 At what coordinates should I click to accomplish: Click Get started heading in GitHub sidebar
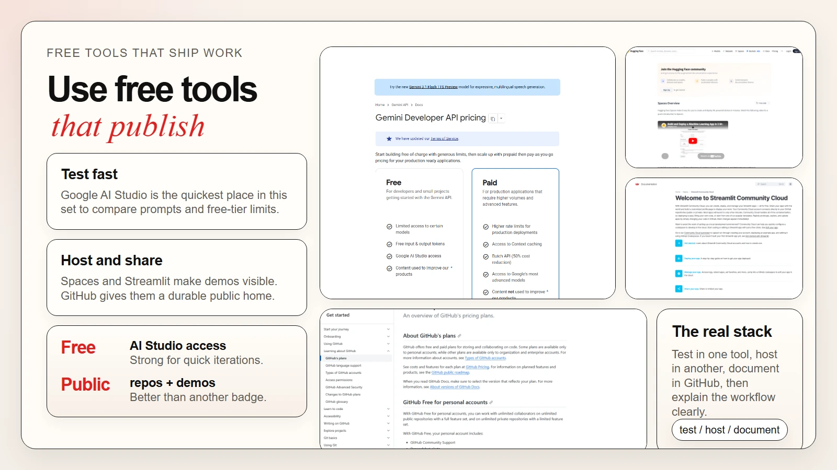point(338,315)
